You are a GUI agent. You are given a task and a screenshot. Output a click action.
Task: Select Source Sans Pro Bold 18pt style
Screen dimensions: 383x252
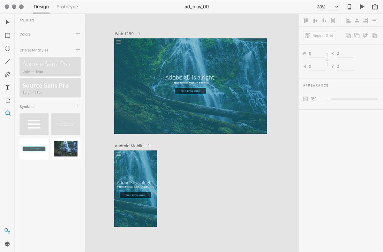50,88
